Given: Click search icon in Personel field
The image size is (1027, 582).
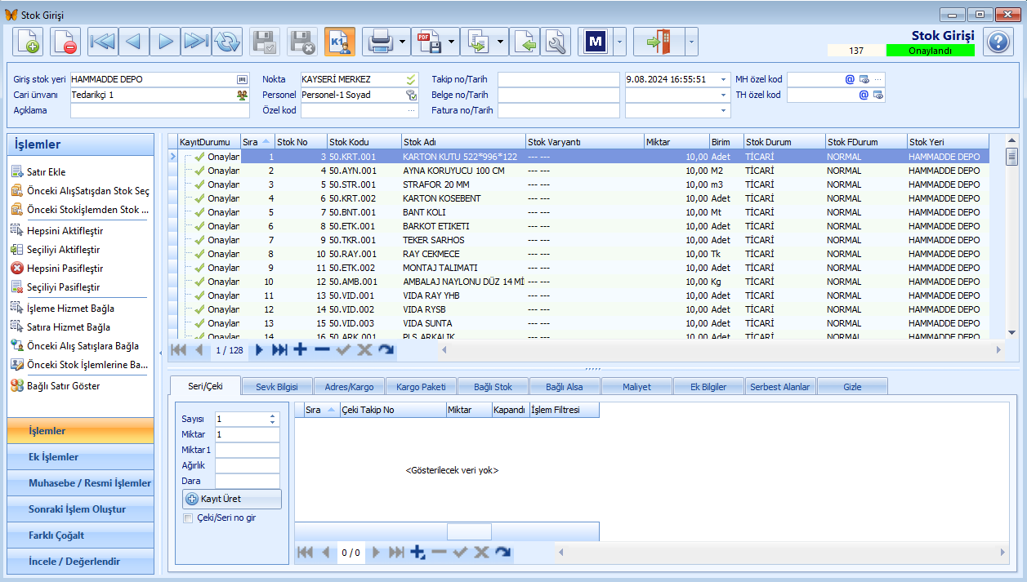Looking at the screenshot, I should (x=412, y=95).
